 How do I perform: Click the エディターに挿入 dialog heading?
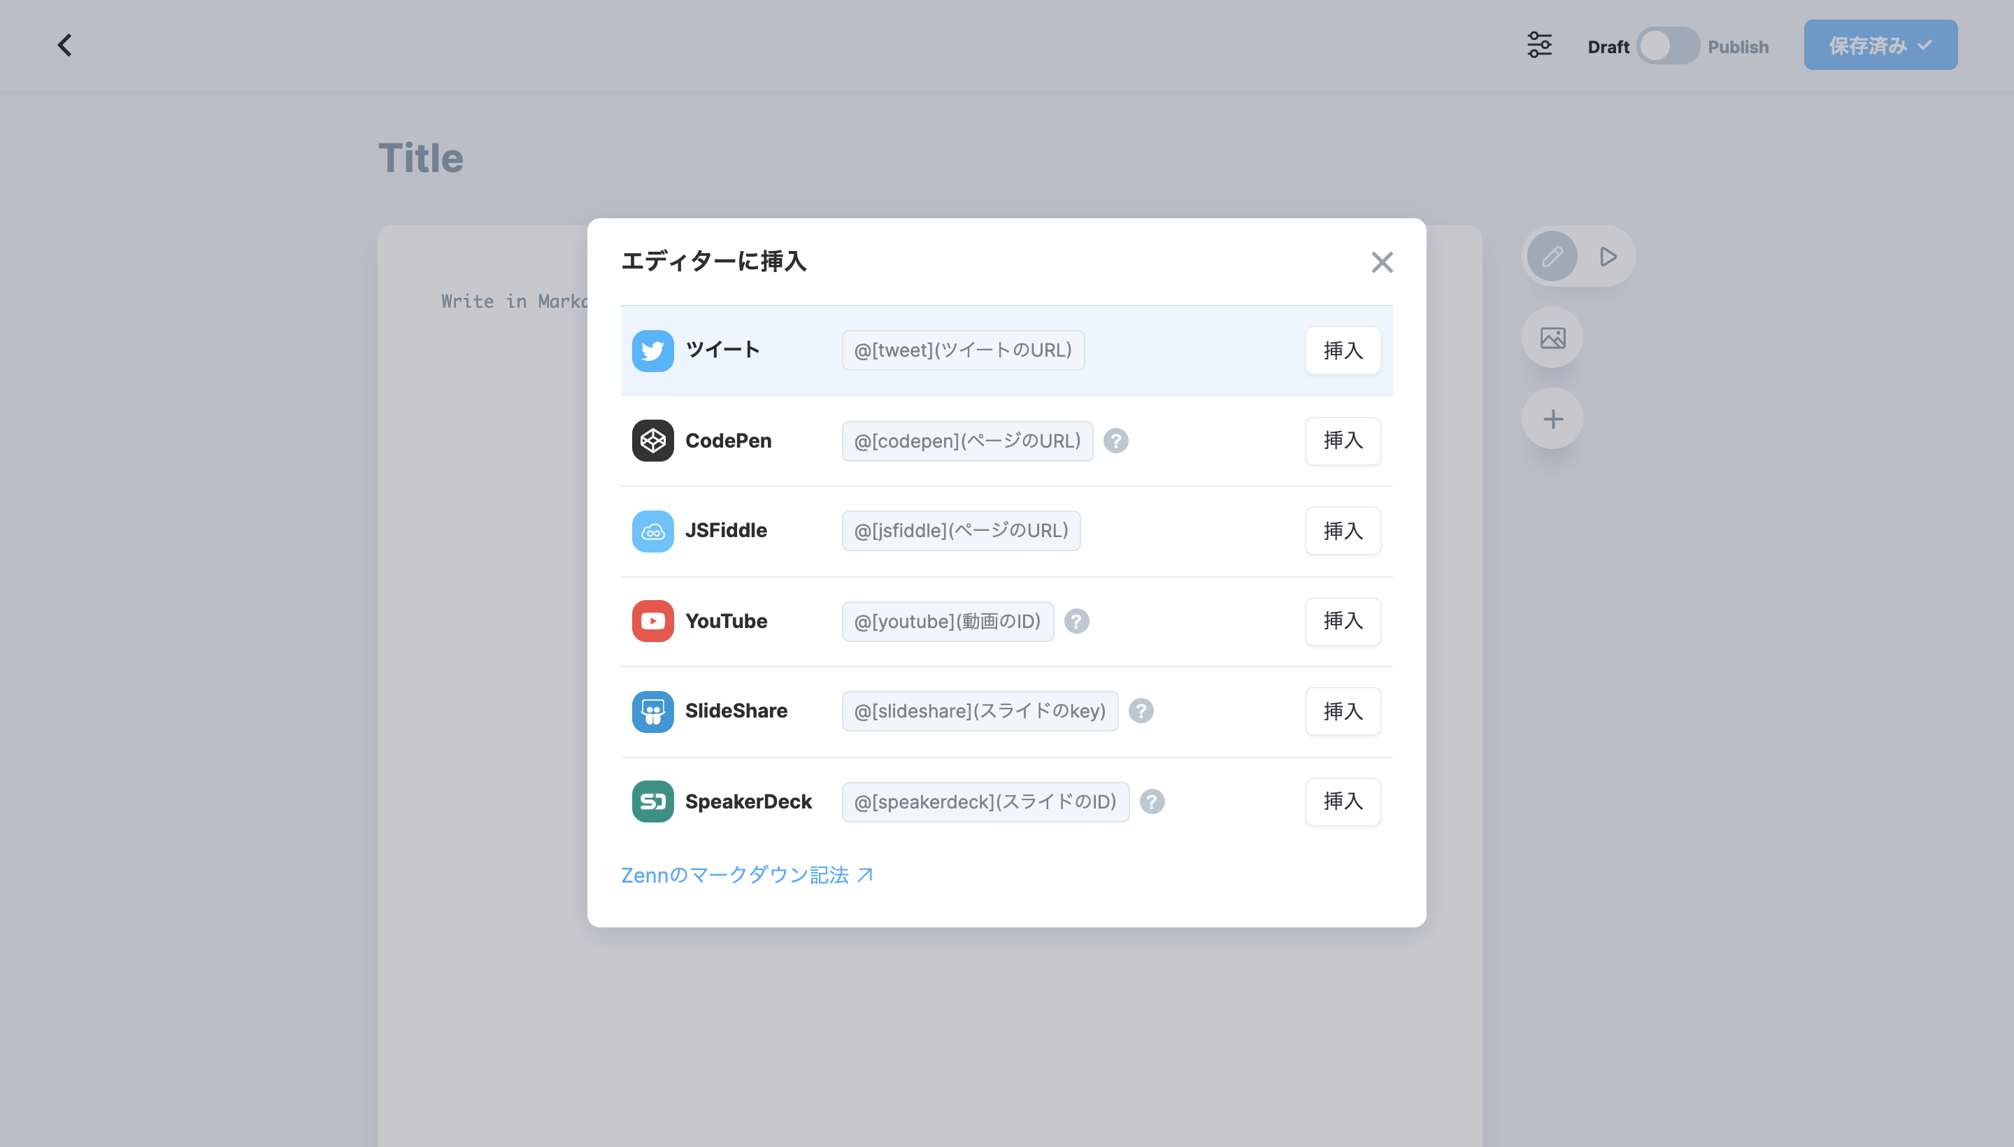pyautogui.click(x=713, y=261)
